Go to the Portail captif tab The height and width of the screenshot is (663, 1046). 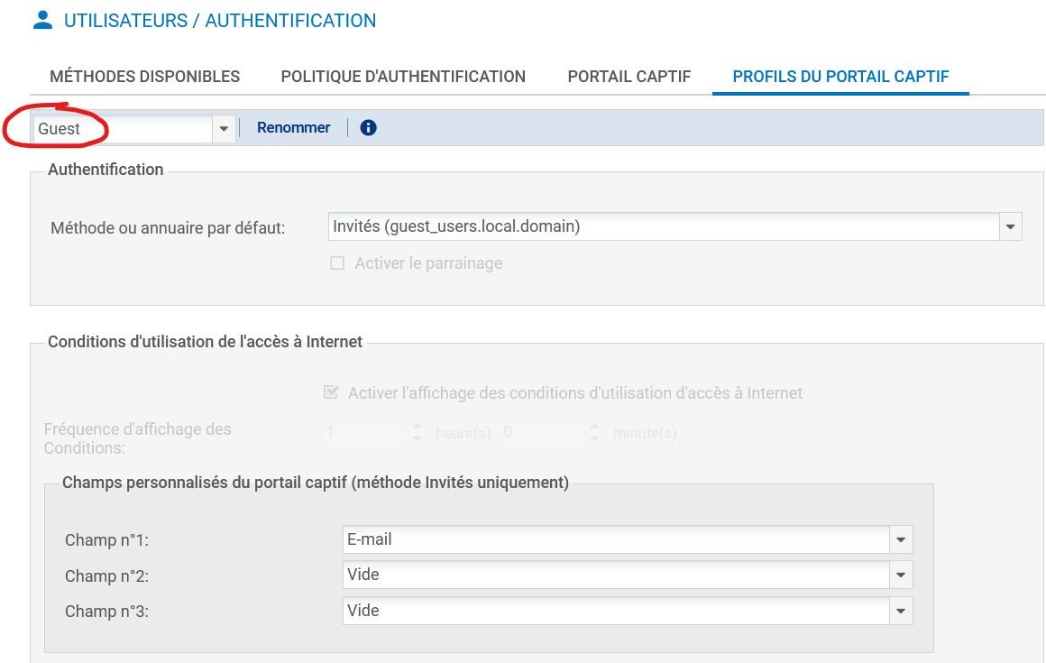click(629, 77)
